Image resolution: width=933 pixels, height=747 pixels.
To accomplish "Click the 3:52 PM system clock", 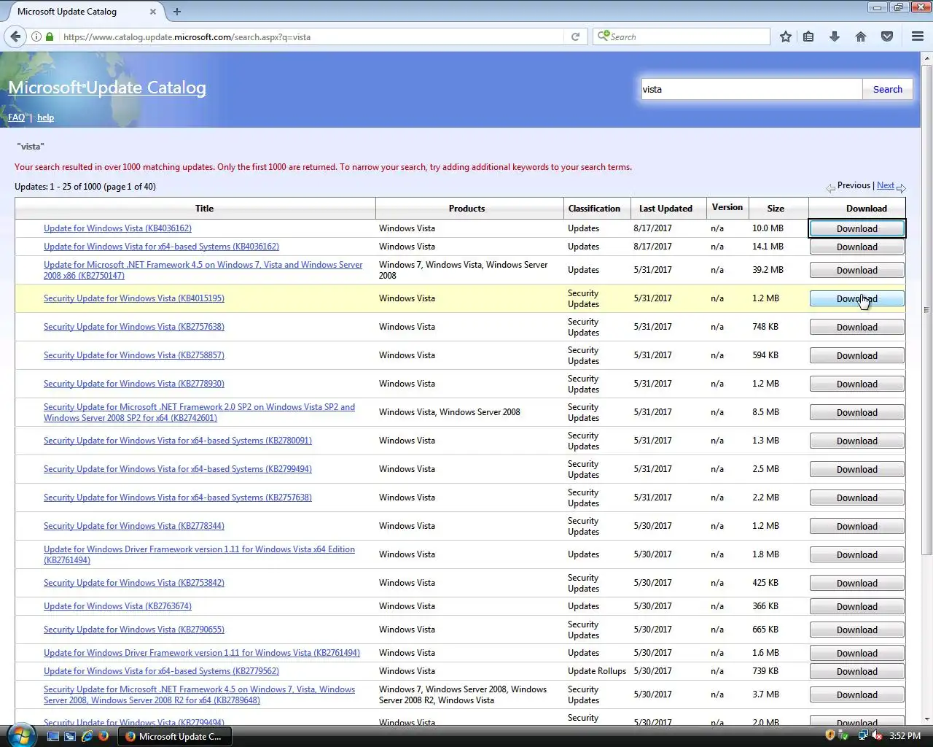I will (x=905, y=735).
